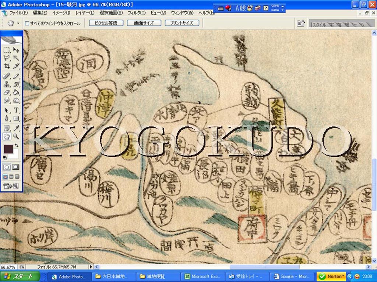The image size is (377, 282).
Task: Choose Full Screen with menu bar mode
Action: 11,177
